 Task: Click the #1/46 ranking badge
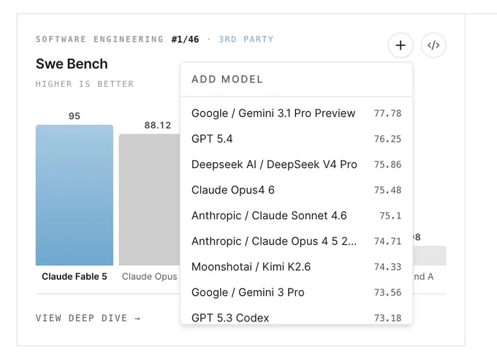(185, 39)
